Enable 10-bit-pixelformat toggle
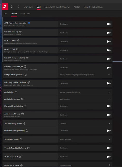The height and width of the screenshot is (167, 122). [x=109, y=157]
